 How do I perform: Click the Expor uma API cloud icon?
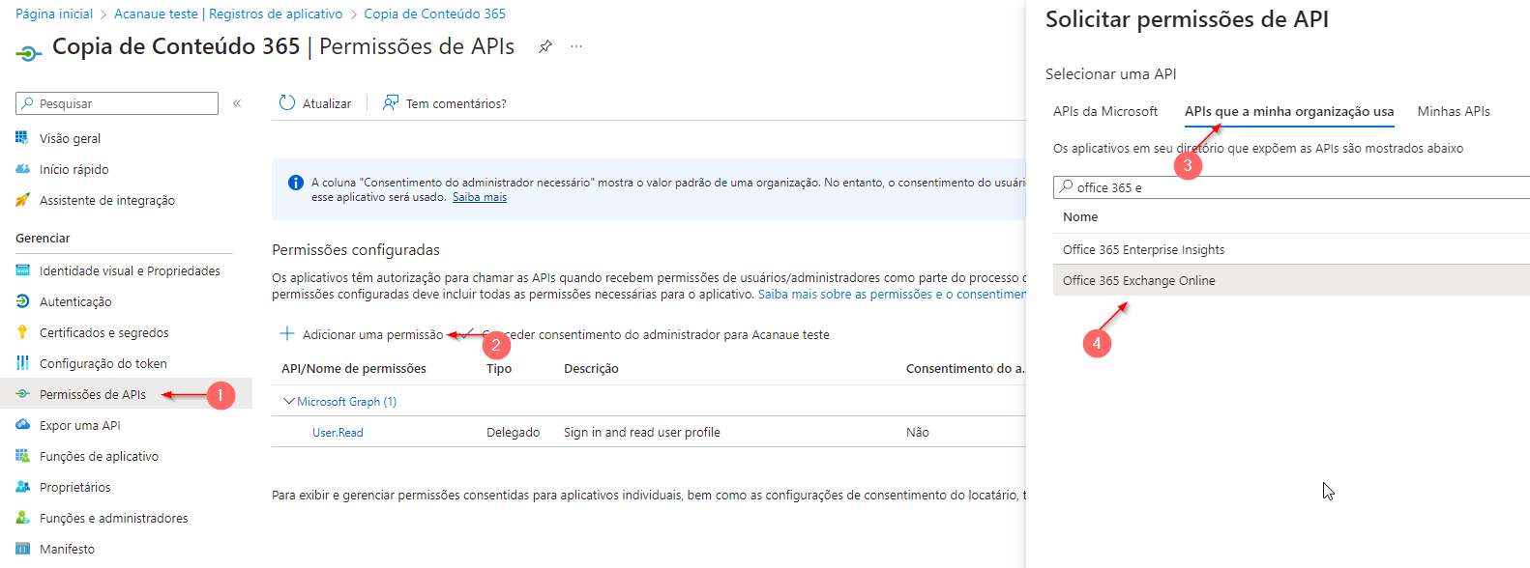coord(22,425)
